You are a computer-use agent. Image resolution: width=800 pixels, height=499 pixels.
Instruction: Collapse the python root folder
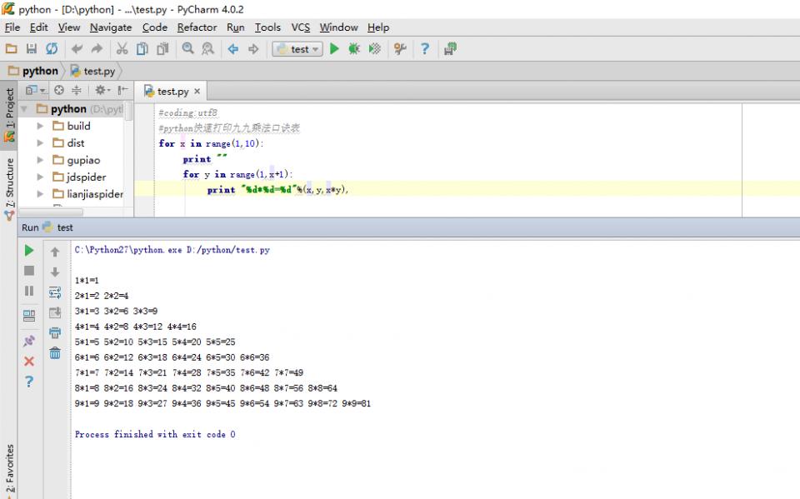(24, 108)
